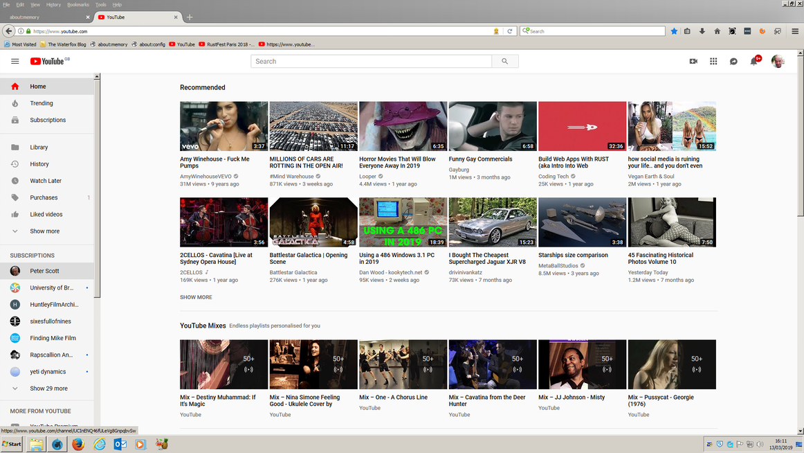Image resolution: width=804 pixels, height=453 pixels.
Task: Open Subscriptions in the sidebar
Action: 47,120
